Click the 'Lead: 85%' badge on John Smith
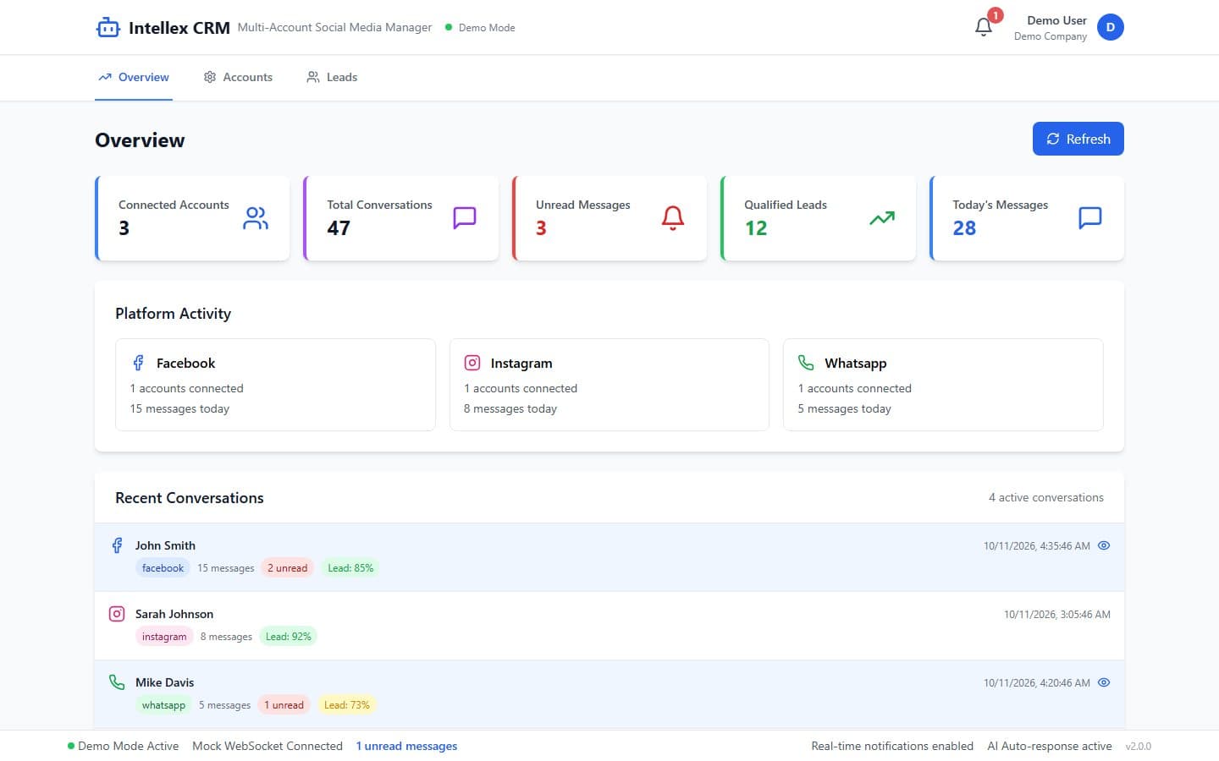The width and height of the screenshot is (1219, 761). 350,568
